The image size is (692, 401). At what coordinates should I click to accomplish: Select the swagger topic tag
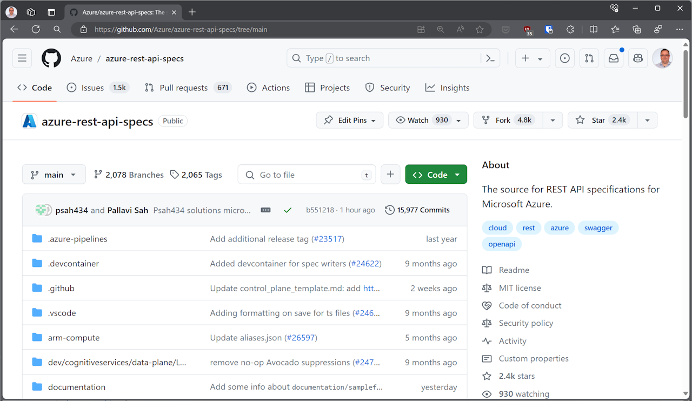[x=598, y=228]
